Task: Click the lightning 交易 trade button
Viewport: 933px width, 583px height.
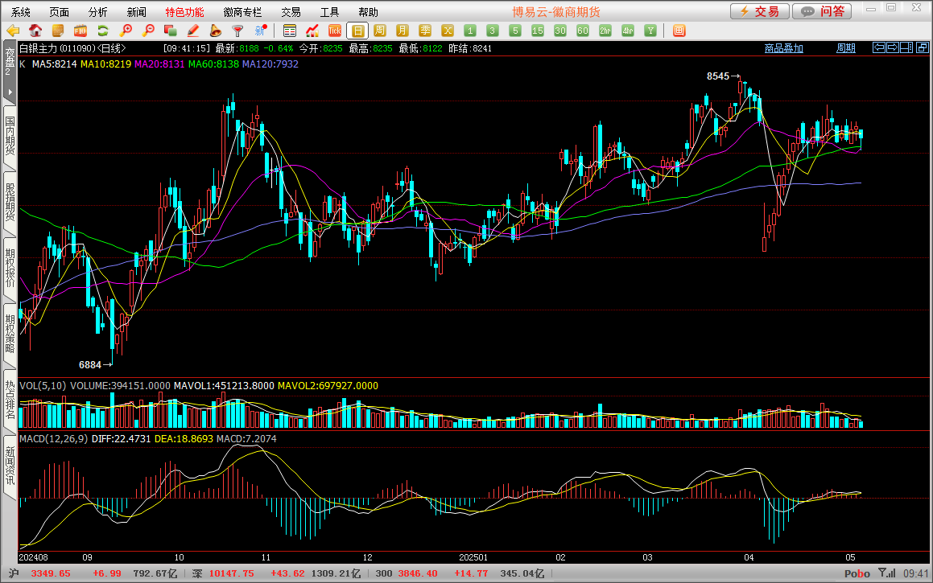Action: coord(760,11)
